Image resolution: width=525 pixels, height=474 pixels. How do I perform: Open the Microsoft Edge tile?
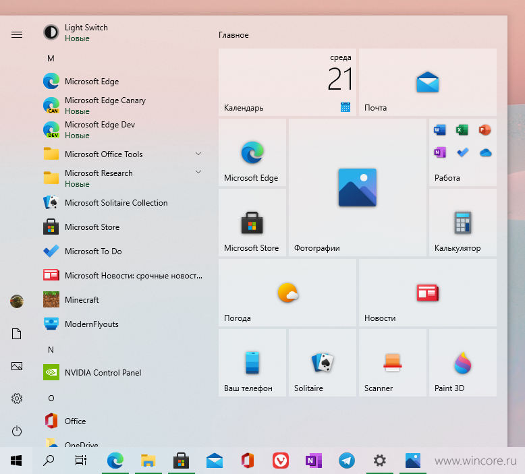(x=252, y=152)
